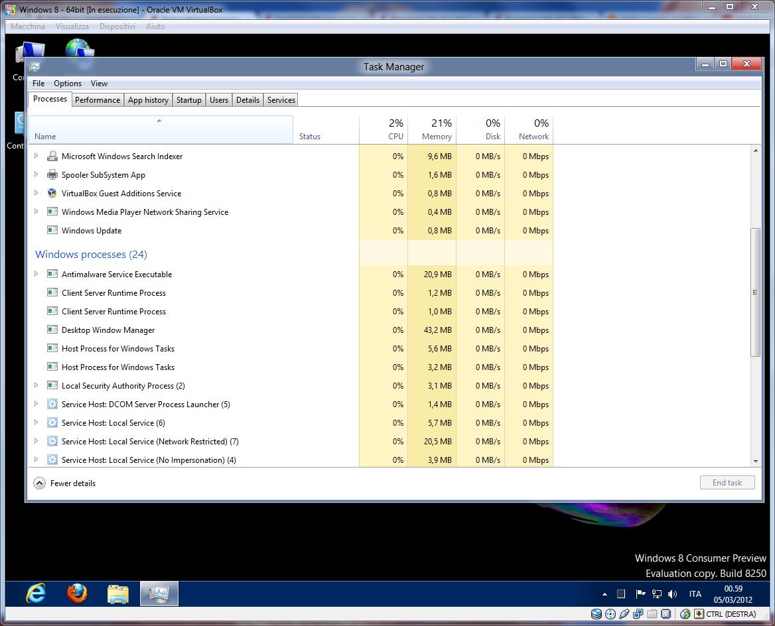Click the Task Manager title bar icon

pyautogui.click(x=35, y=66)
